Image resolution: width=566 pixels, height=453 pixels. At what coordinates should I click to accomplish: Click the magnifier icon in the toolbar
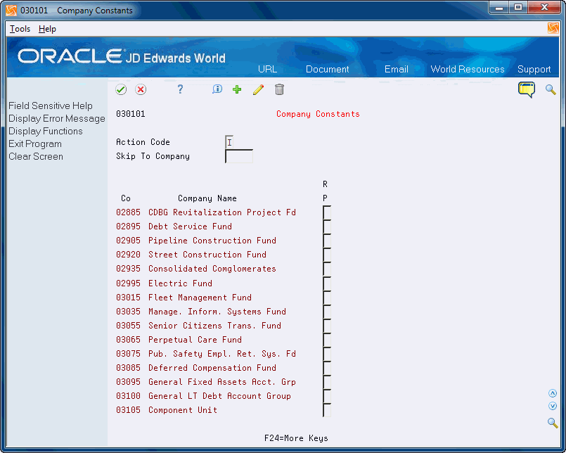coord(551,89)
